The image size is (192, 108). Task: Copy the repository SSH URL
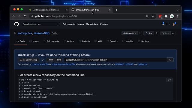pos(170,60)
